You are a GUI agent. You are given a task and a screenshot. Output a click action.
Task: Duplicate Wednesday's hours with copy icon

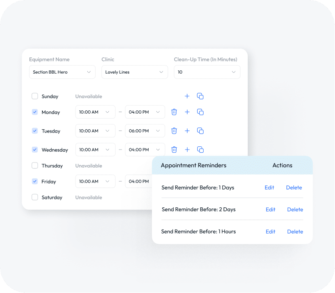tap(200, 150)
